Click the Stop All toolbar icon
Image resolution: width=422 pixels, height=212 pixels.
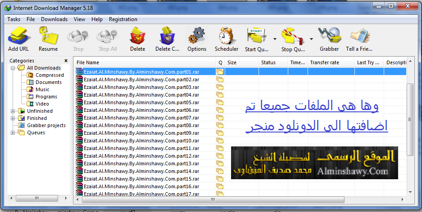[107, 36]
